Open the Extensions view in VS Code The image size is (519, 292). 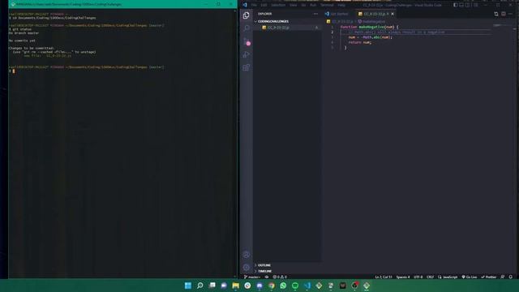coord(247,68)
